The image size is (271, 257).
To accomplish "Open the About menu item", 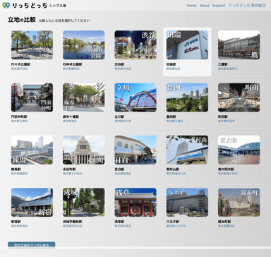I will [x=204, y=6].
